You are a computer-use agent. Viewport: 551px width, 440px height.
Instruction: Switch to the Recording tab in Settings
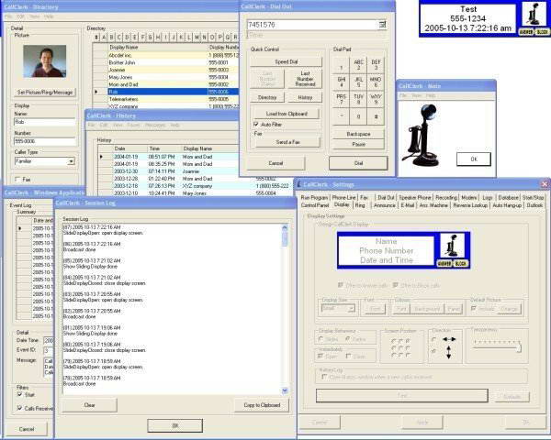point(446,198)
